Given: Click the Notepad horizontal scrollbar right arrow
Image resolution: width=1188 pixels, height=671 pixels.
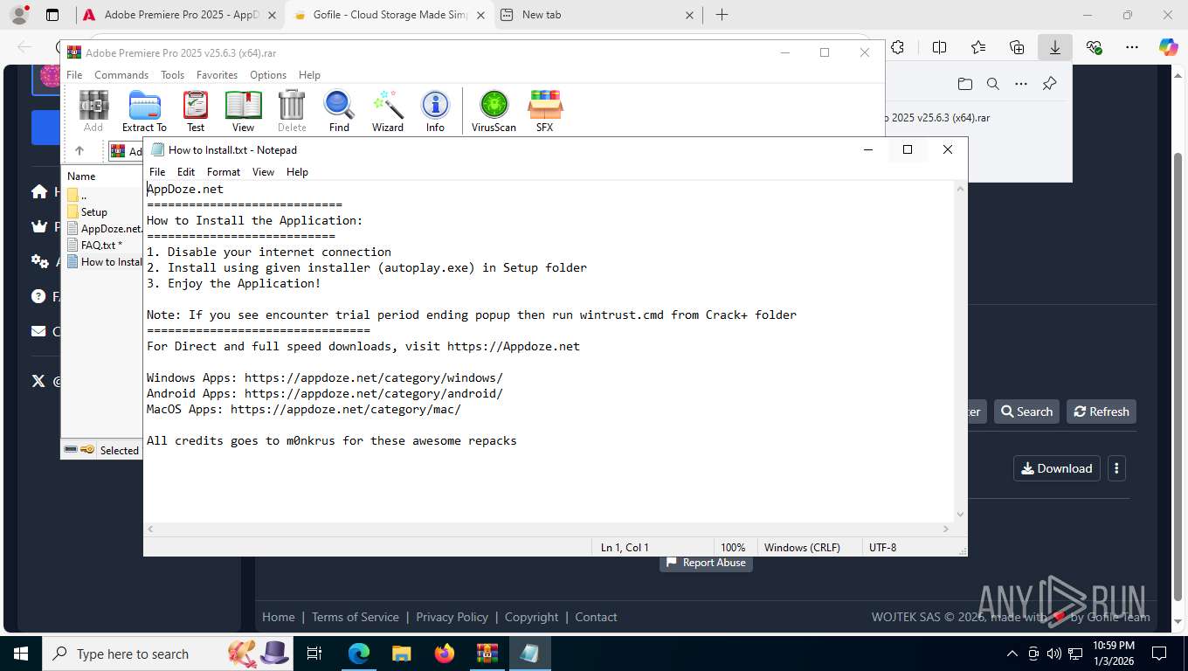Looking at the screenshot, I should point(946,529).
